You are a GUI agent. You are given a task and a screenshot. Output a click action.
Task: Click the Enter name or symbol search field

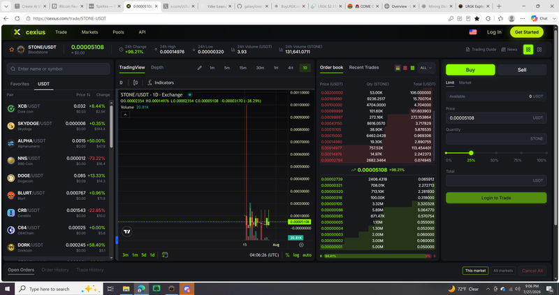[59, 69]
